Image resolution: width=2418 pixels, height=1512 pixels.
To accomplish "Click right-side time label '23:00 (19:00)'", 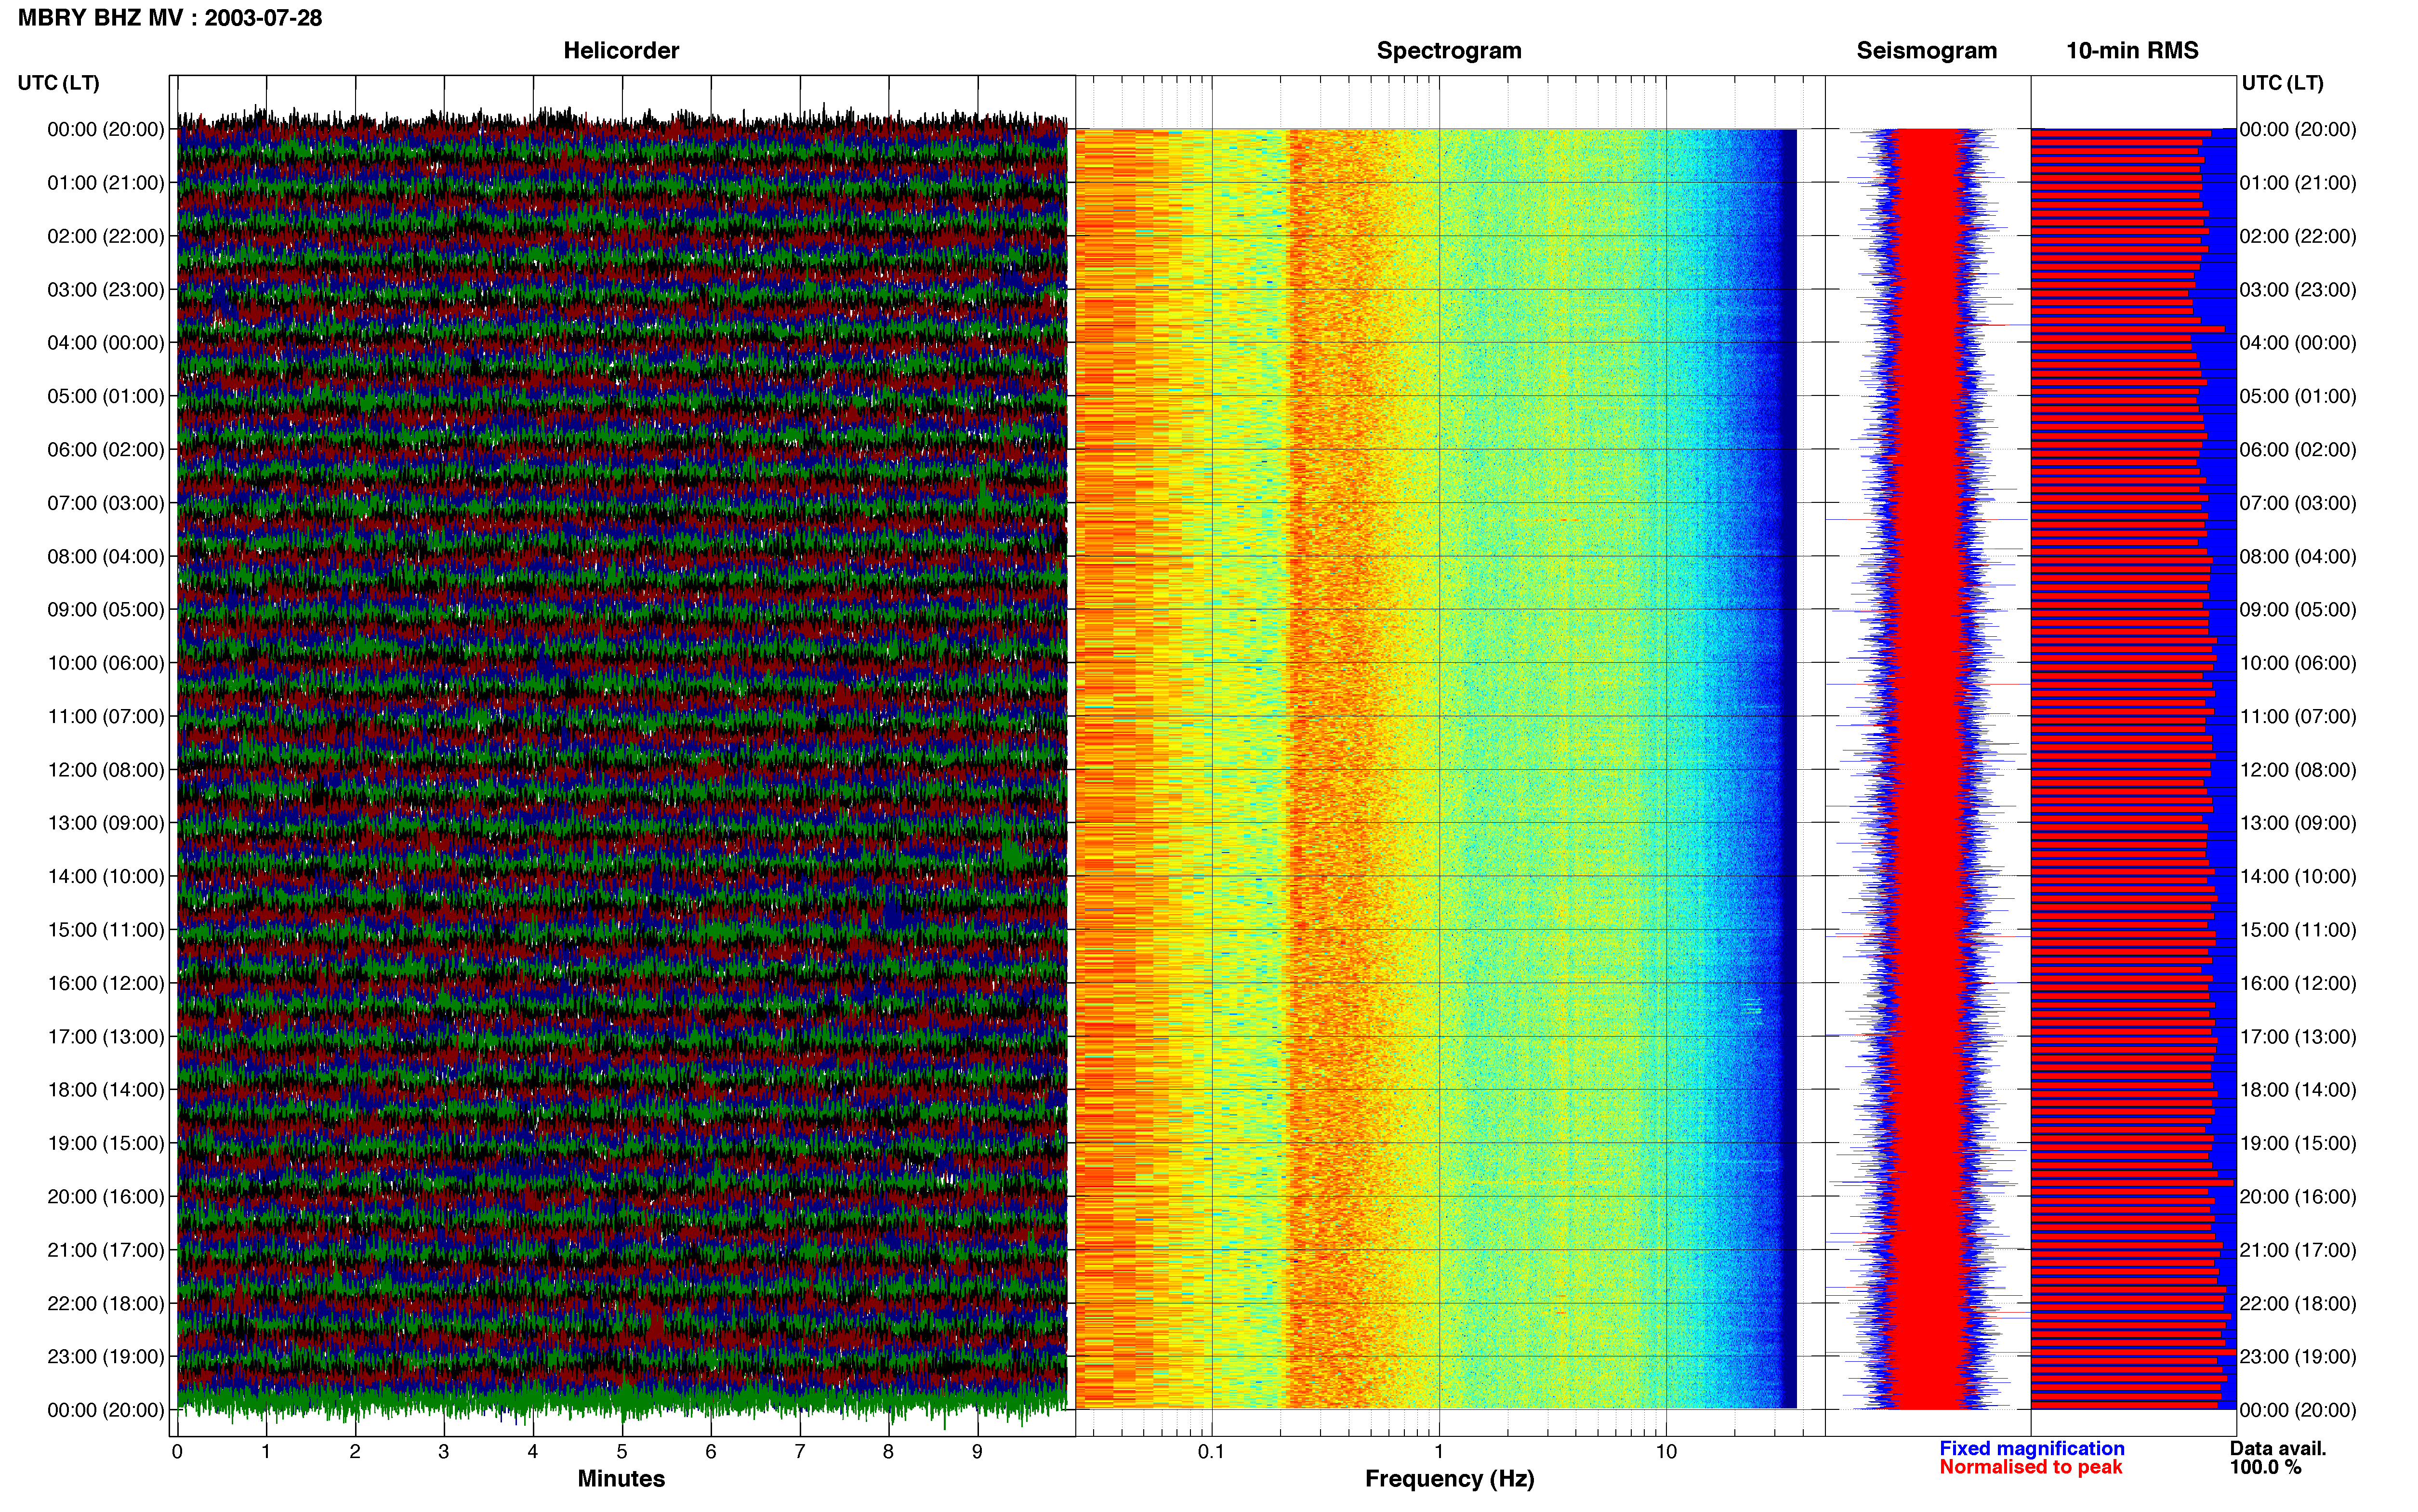I will [2298, 1356].
